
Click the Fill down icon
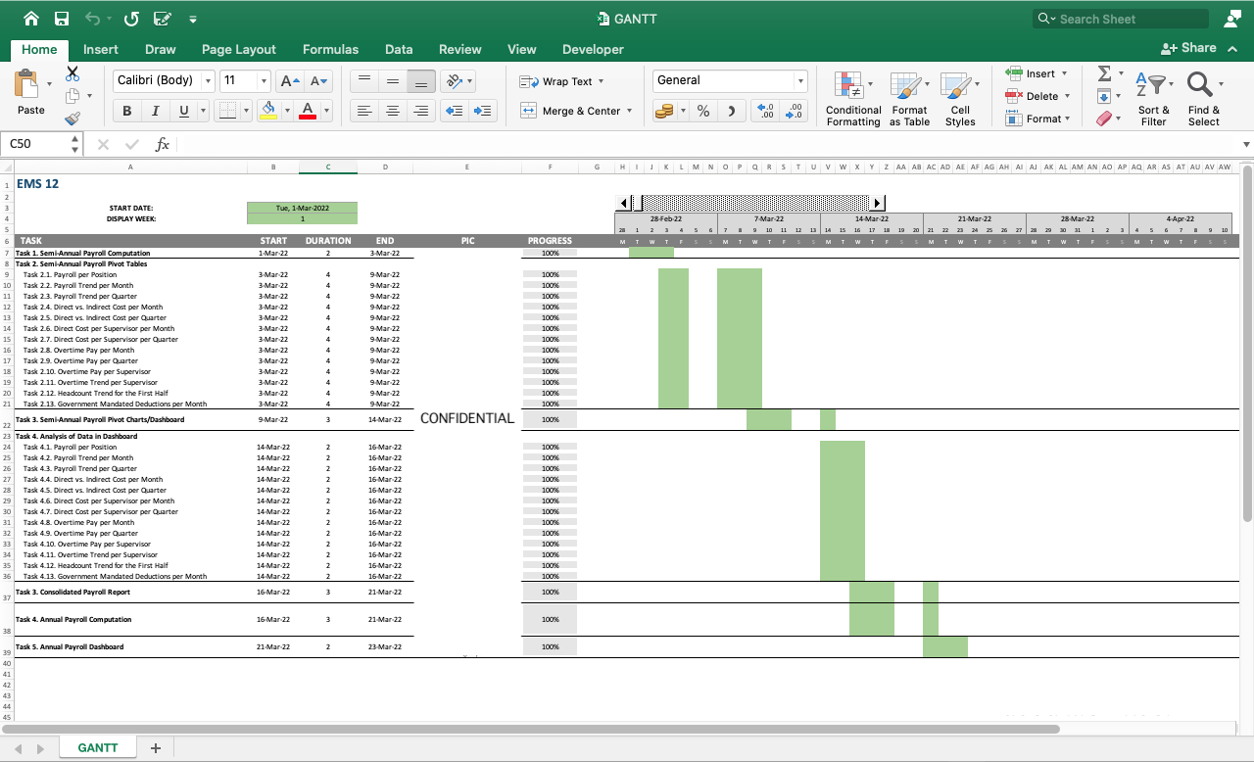point(1105,96)
